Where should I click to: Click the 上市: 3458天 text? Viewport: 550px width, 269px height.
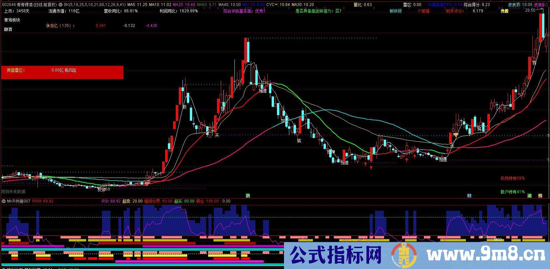pos(17,11)
